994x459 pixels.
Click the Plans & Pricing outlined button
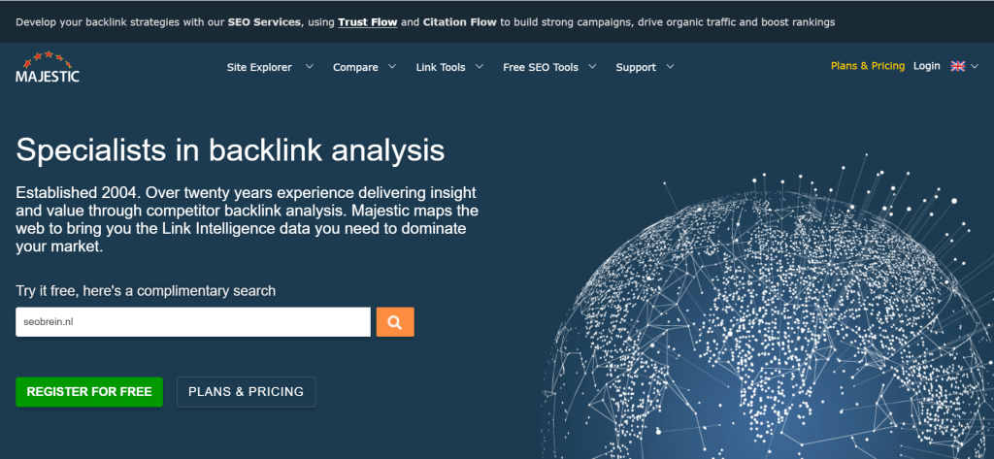click(246, 392)
